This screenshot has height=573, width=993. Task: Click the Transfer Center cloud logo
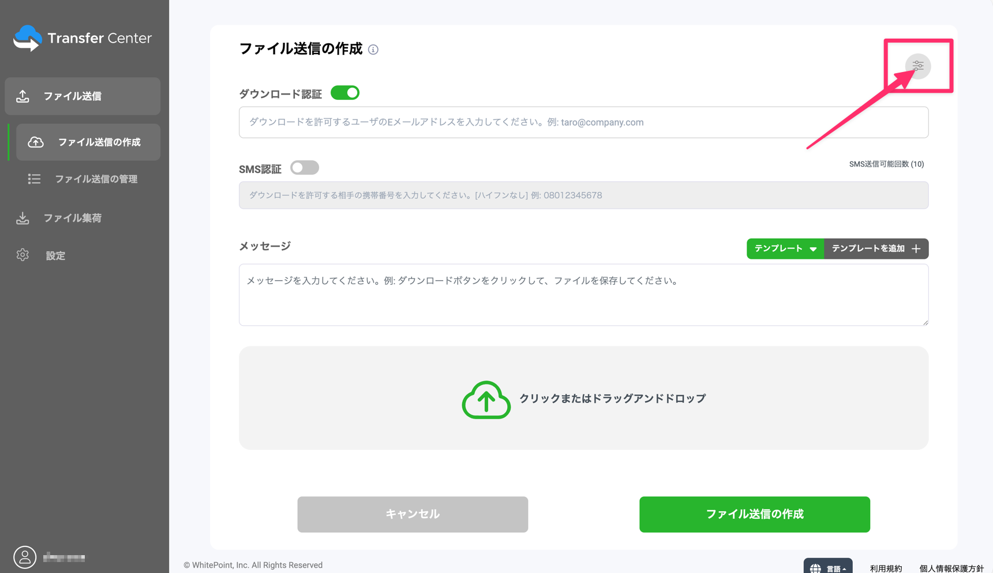point(28,37)
